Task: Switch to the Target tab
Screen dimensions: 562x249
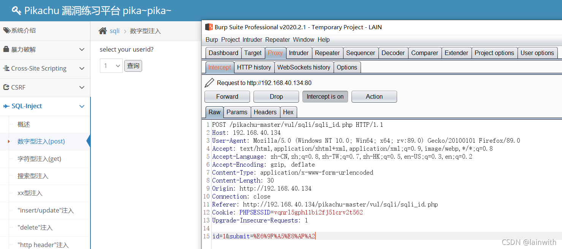Action: (253, 53)
